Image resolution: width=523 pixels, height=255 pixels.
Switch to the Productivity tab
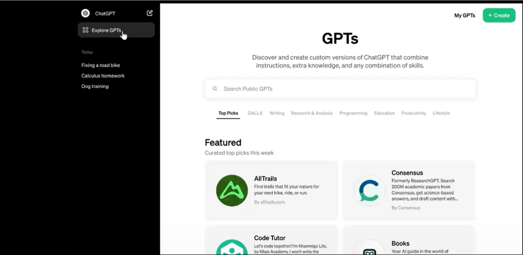click(x=414, y=113)
